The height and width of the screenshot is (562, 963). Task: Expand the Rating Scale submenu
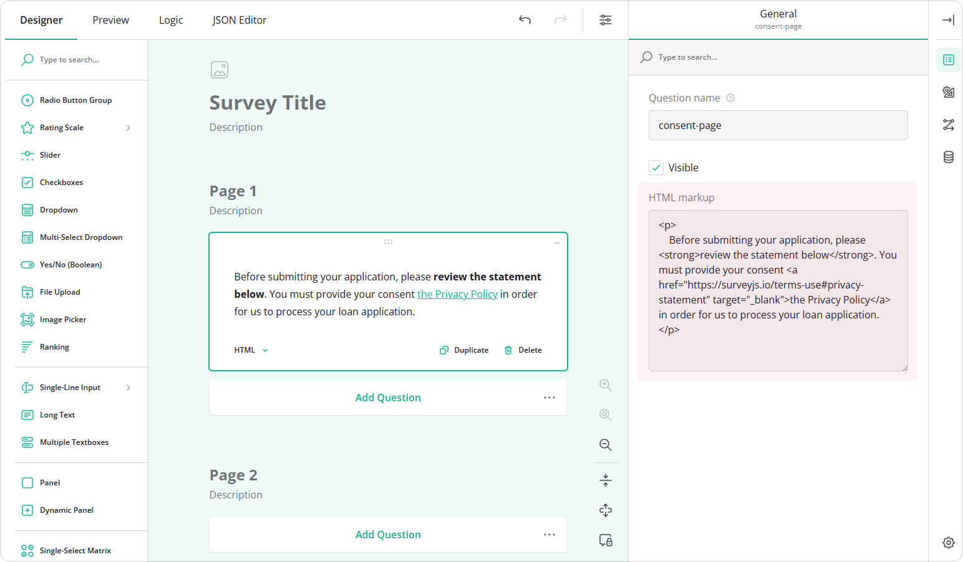click(128, 127)
